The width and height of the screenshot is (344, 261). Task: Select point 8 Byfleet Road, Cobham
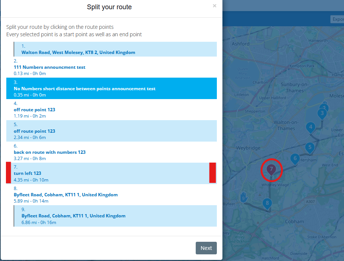(x=111, y=194)
